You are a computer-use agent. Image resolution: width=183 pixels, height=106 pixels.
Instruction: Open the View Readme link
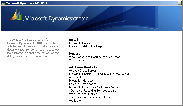(x=77, y=60)
